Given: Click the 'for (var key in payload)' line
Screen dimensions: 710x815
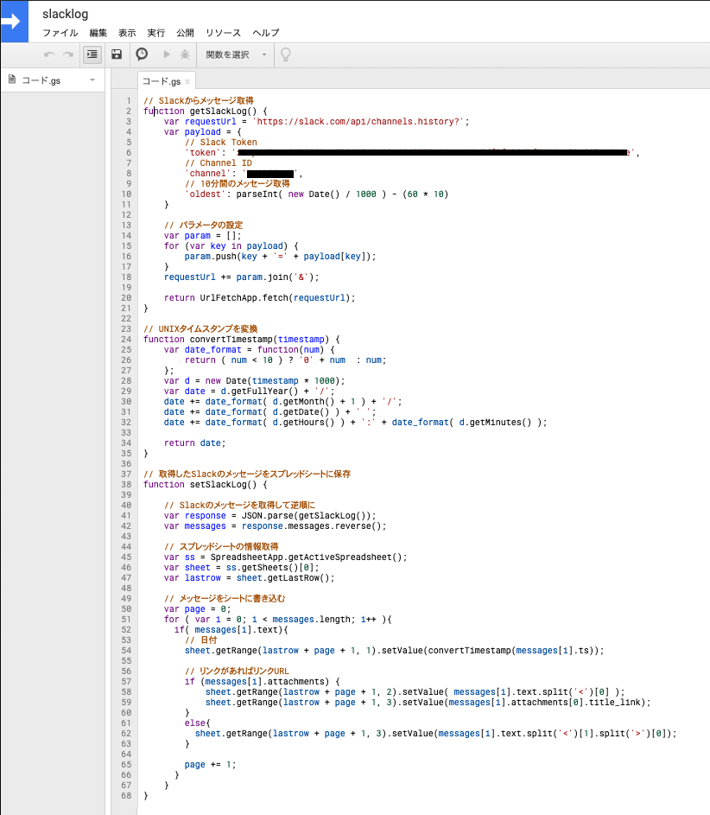Looking at the screenshot, I should (x=231, y=245).
